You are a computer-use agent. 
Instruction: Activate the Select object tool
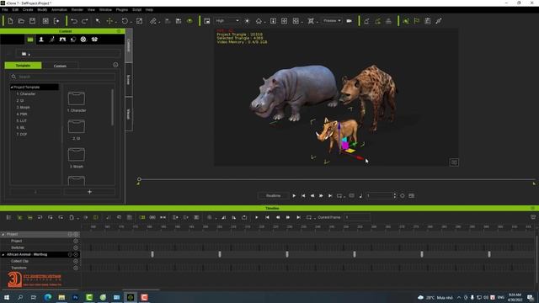tap(98, 21)
